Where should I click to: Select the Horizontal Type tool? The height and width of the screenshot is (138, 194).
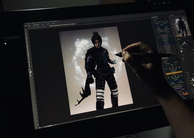(x=29, y=59)
